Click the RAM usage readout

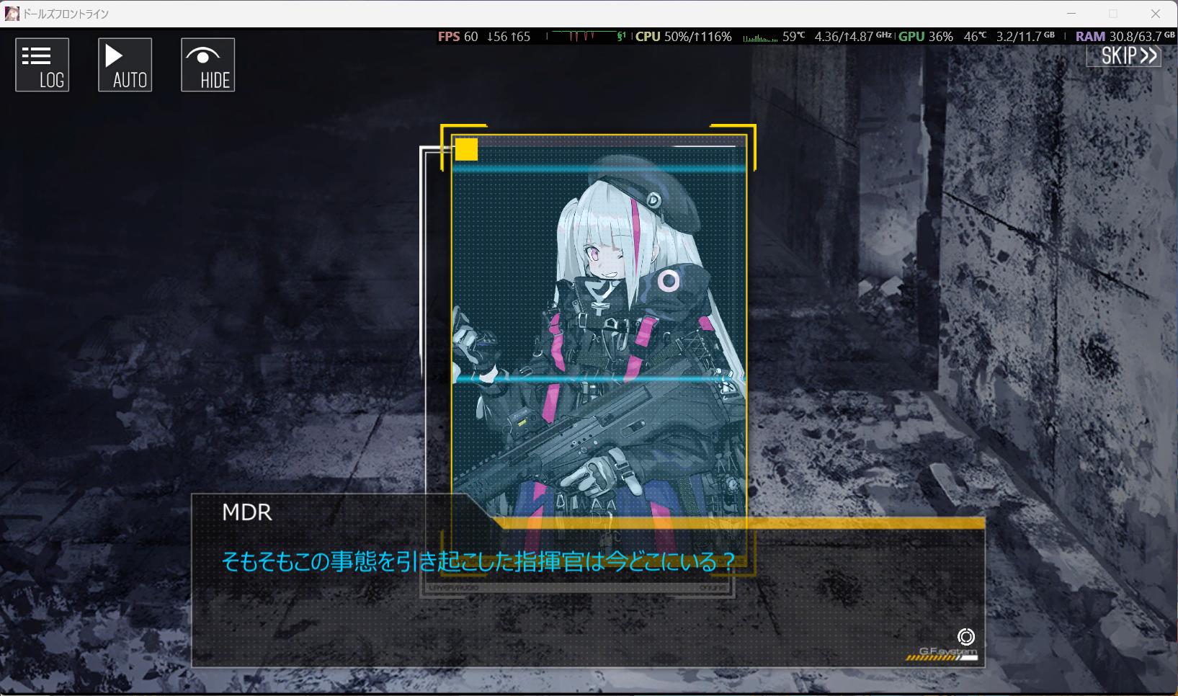click(x=1124, y=37)
